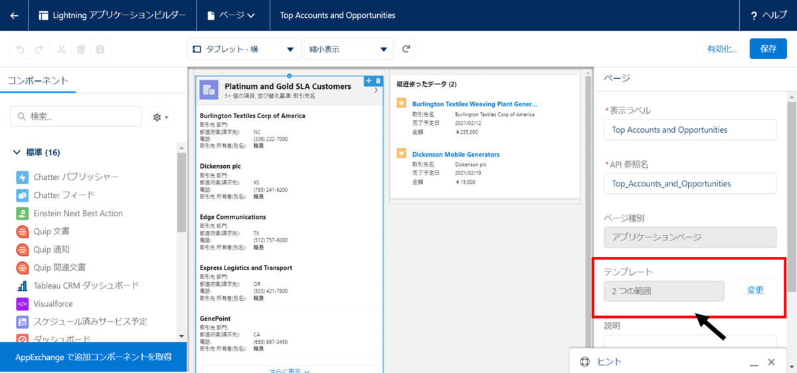Click the move handle icon on list component
Image resolution: width=797 pixels, height=373 pixels.
click(369, 81)
